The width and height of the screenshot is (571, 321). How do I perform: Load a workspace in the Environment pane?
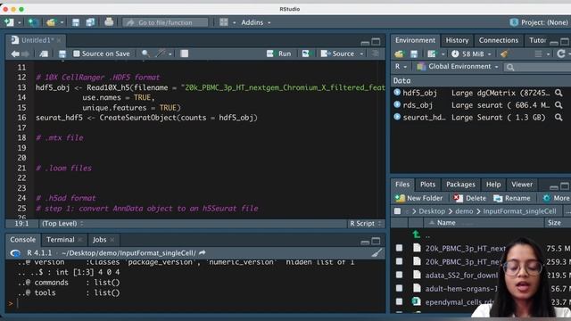(399, 53)
